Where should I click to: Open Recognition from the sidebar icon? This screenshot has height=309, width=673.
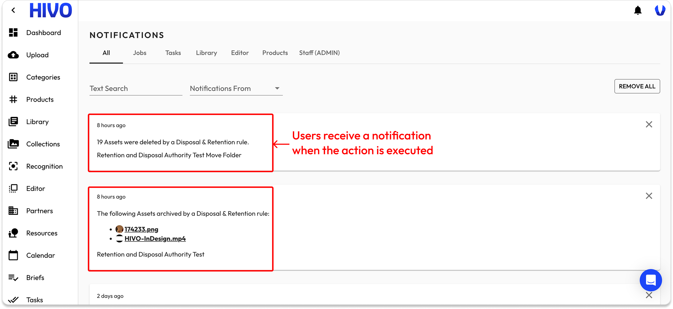coord(13,166)
